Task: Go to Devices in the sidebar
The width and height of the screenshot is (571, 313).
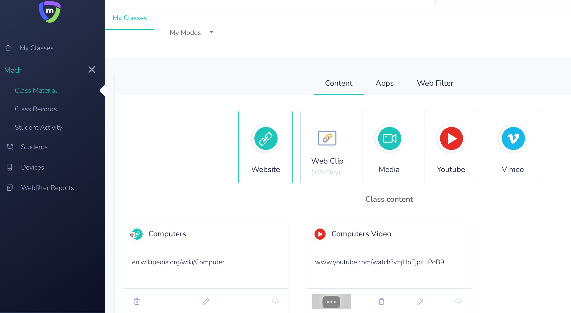Action: pyautogui.click(x=33, y=167)
